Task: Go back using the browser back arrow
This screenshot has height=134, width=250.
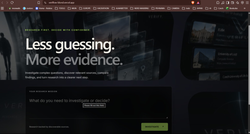Action: pyautogui.click(x=2, y=3)
